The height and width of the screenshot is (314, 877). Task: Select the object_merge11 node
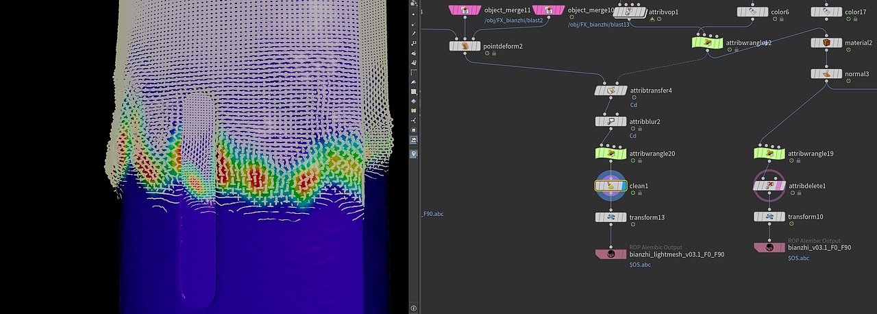point(465,10)
